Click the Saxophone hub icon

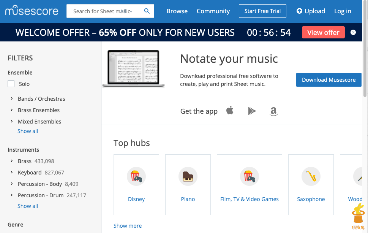coord(311,176)
